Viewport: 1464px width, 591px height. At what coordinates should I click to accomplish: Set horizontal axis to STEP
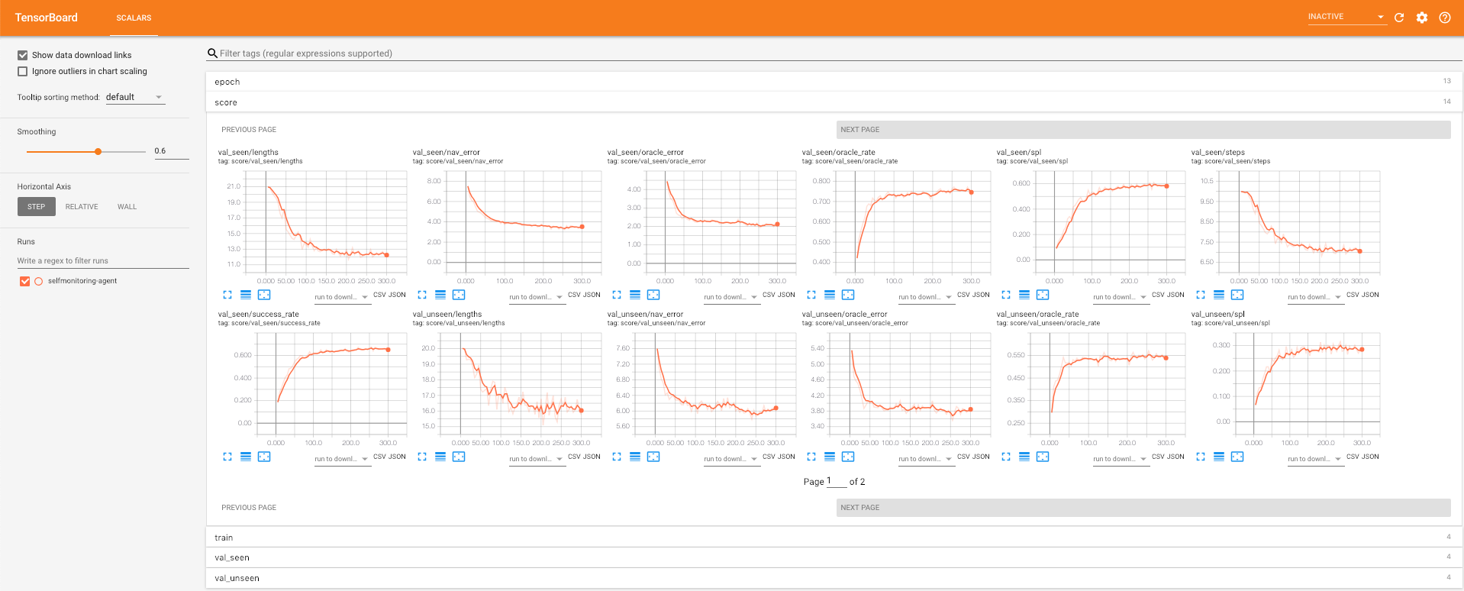tap(37, 207)
